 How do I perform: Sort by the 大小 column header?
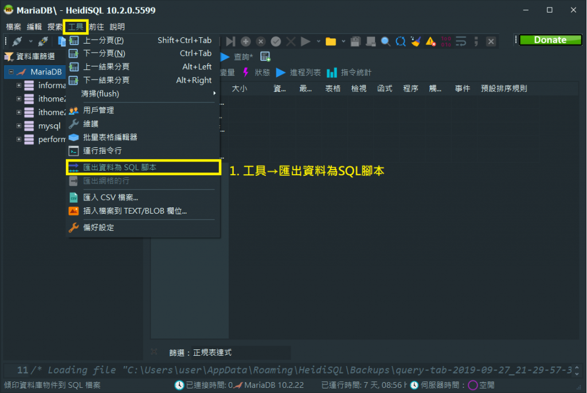click(240, 89)
